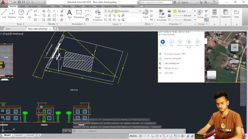Viewport: 248px width, 139px height.
Task: Add a new layout with plus button
Action: (x=39, y=135)
